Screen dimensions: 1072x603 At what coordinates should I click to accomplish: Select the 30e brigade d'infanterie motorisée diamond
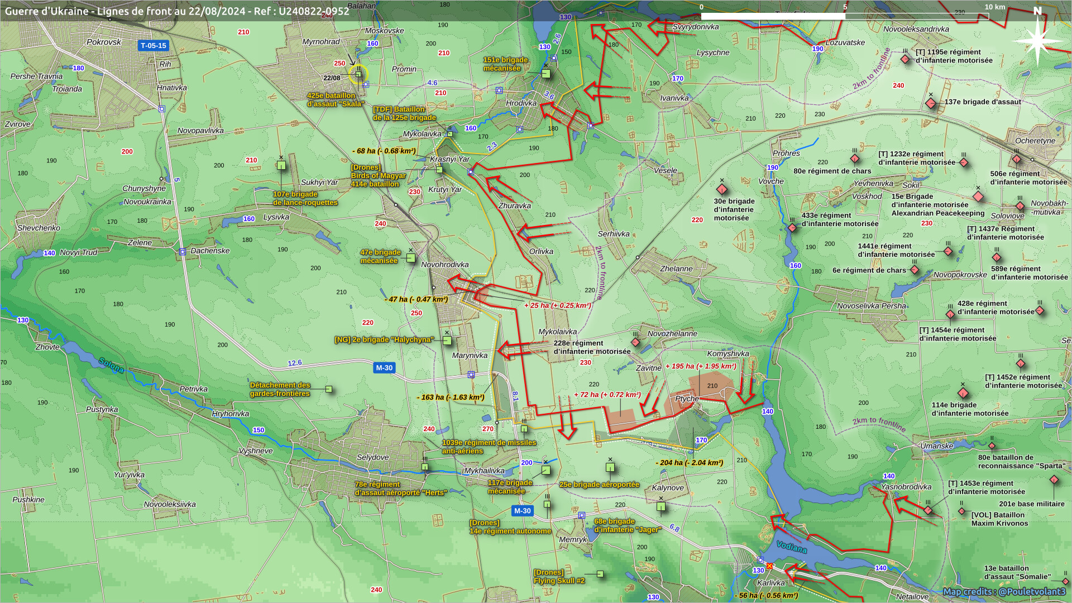[x=722, y=189]
